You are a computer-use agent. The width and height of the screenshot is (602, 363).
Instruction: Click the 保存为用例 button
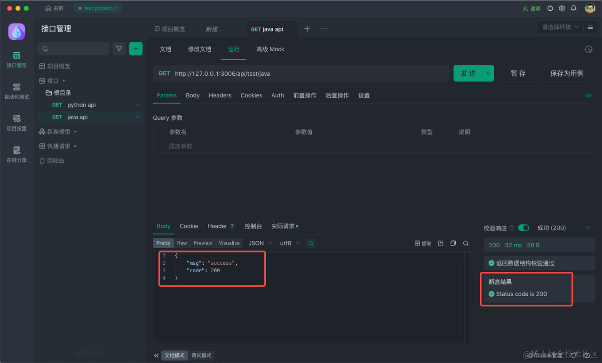tap(567, 73)
